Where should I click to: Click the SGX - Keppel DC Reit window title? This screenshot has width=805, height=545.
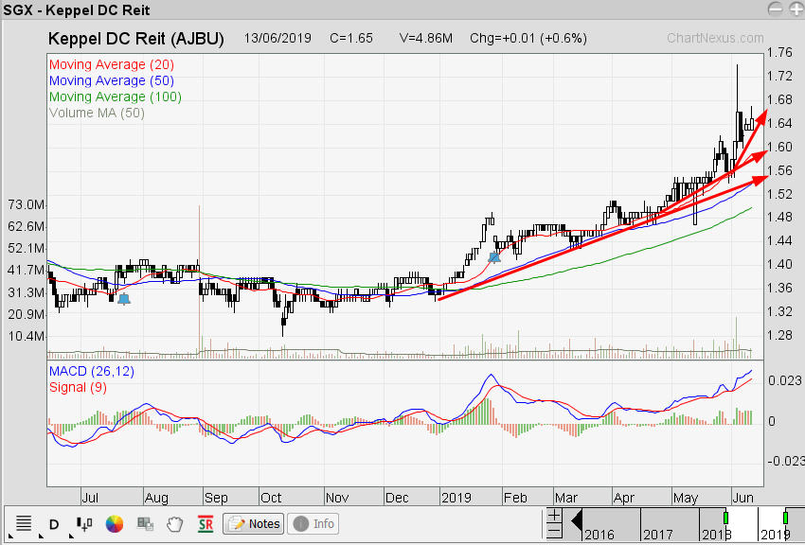click(x=77, y=9)
